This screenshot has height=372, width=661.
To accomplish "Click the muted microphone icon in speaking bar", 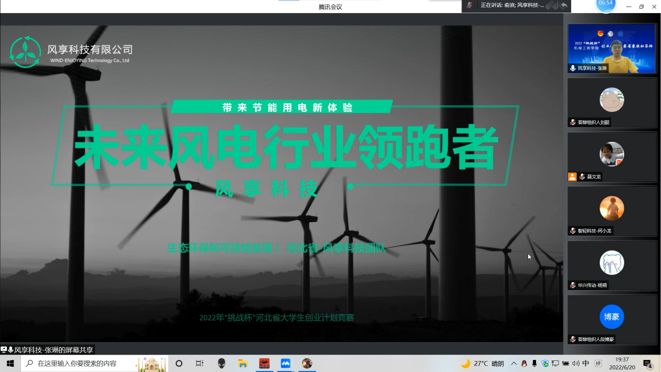I will coord(469,5).
